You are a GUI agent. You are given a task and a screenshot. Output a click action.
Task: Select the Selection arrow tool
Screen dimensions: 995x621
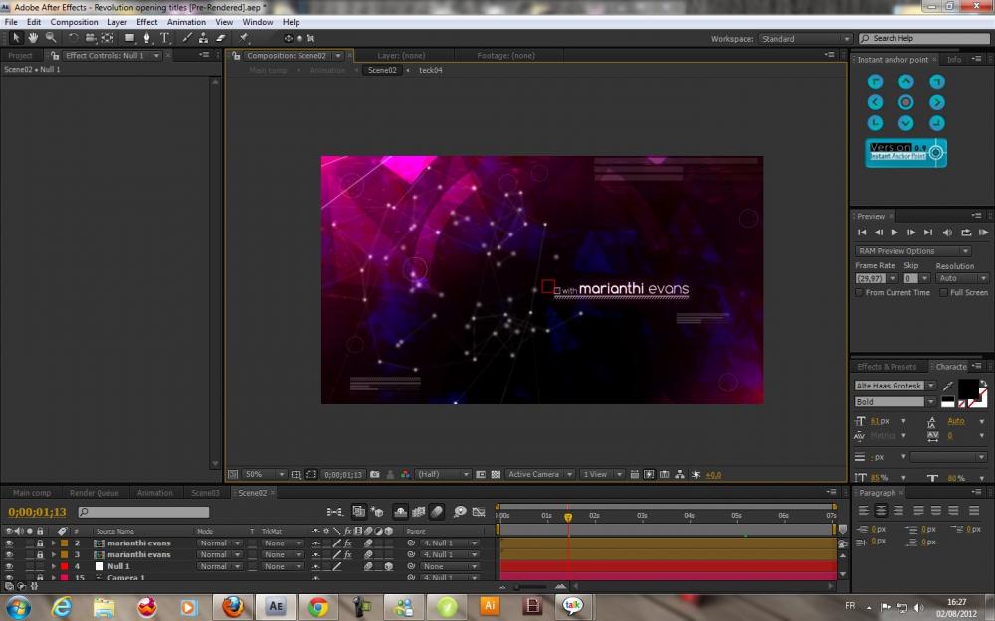(x=16, y=38)
